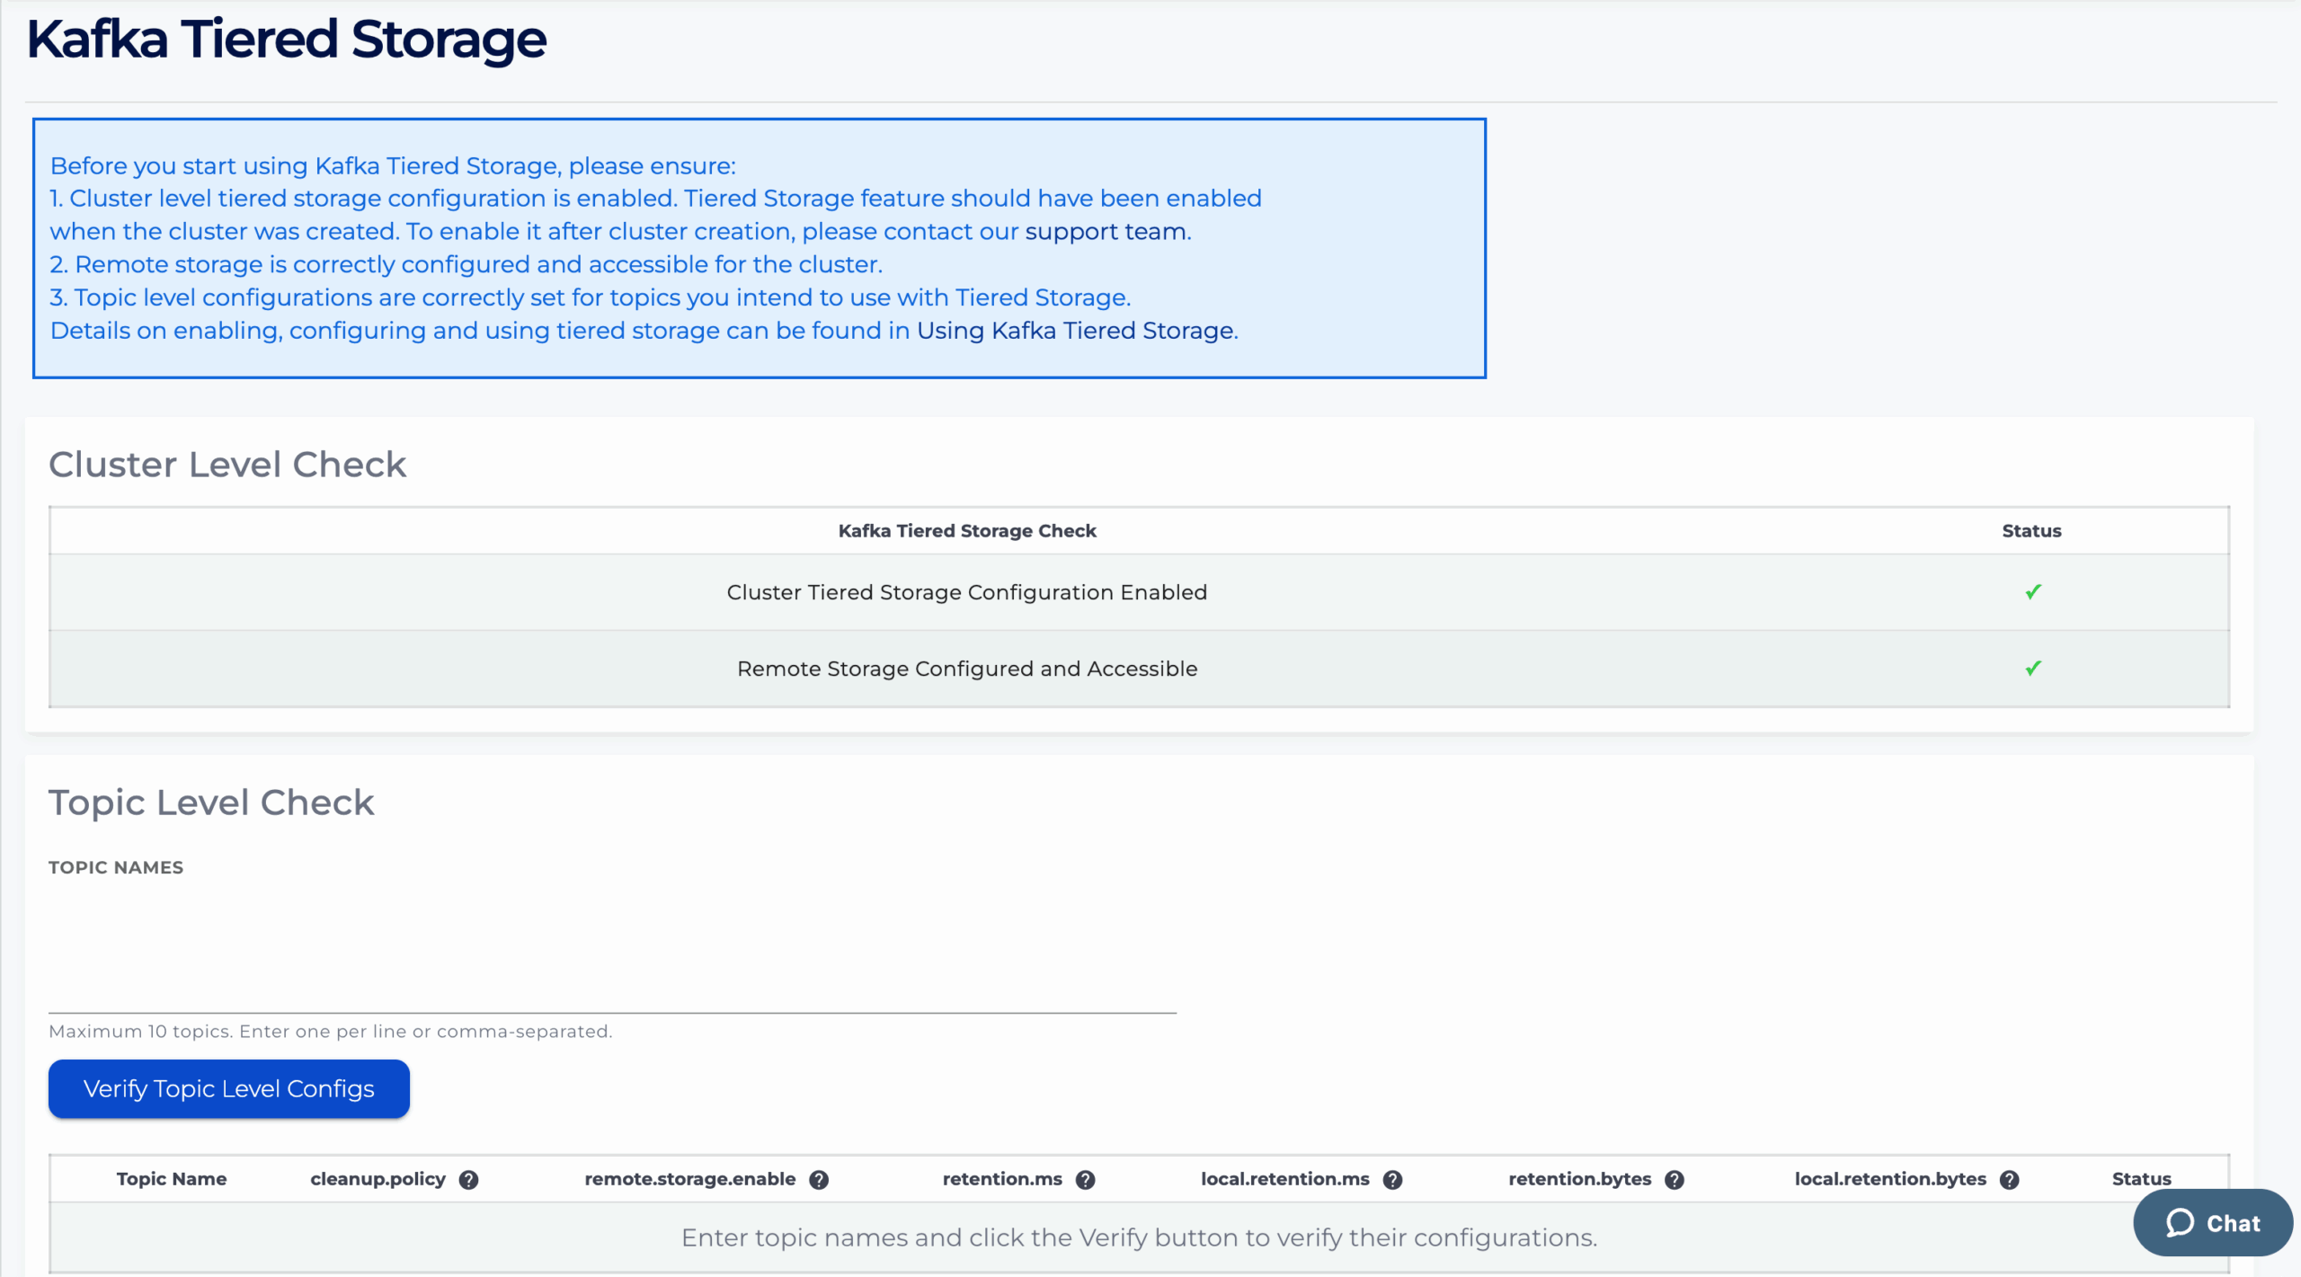Click the Topic Name column header
2301x1277 pixels.
171,1179
